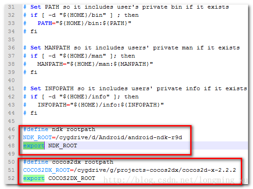
Task: Click line number 35 in the gutter
Action: 11,39
